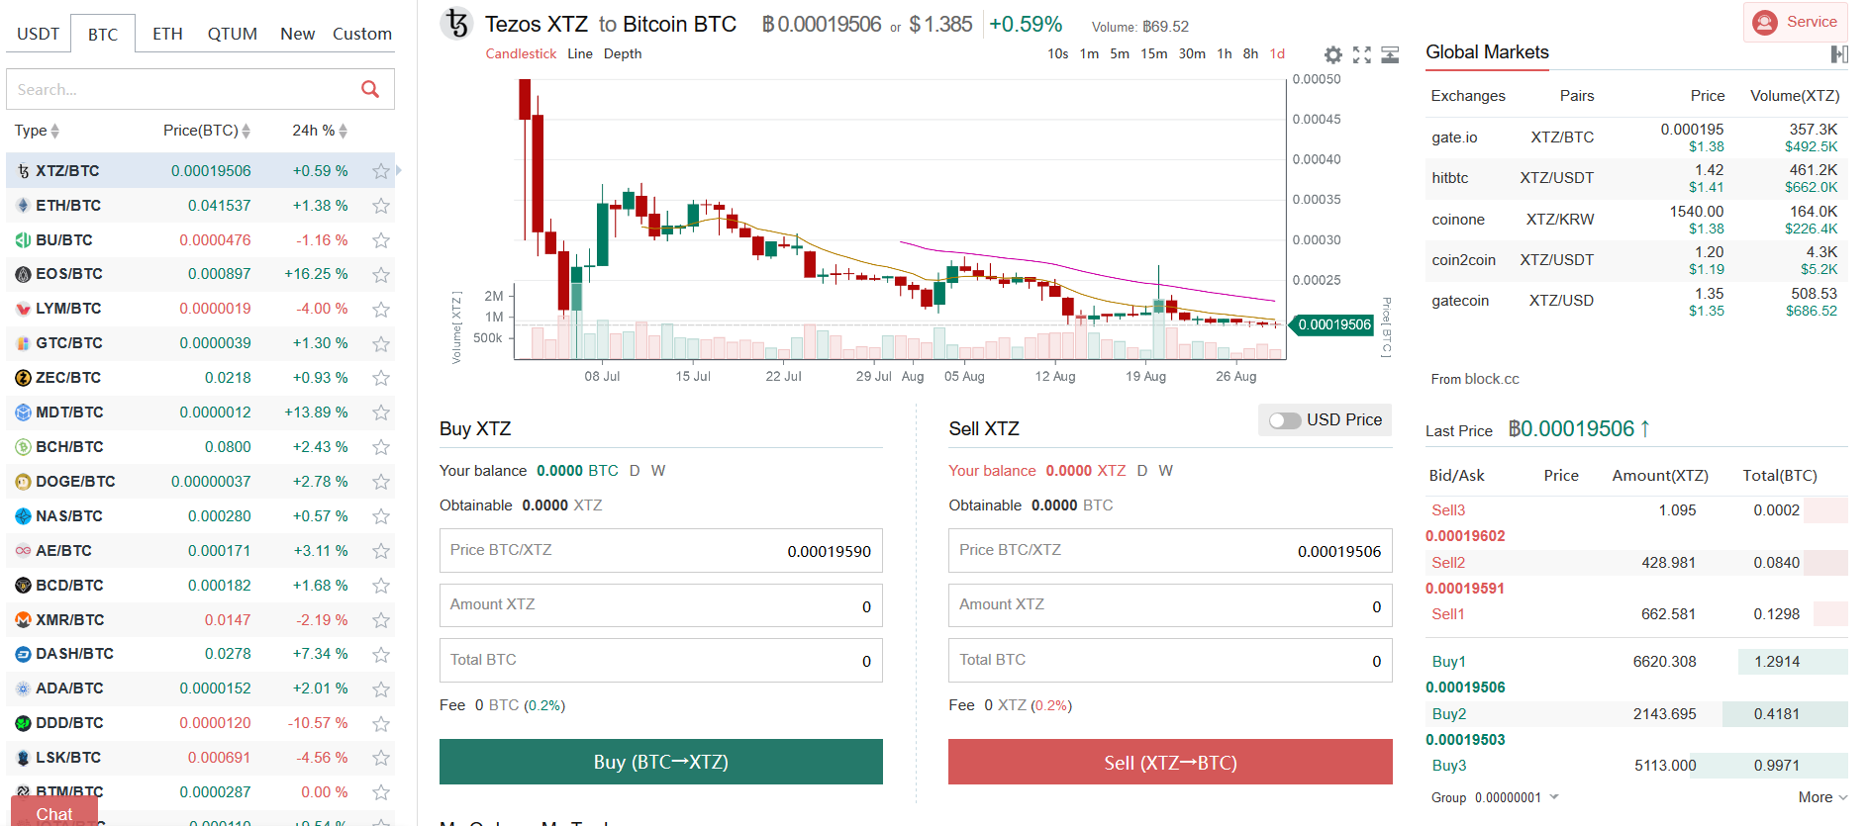Image resolution: width=1868 pixels, height=826 pixels.
Task: Star the BCD/BTC pair
Action: tap(381, 586)
